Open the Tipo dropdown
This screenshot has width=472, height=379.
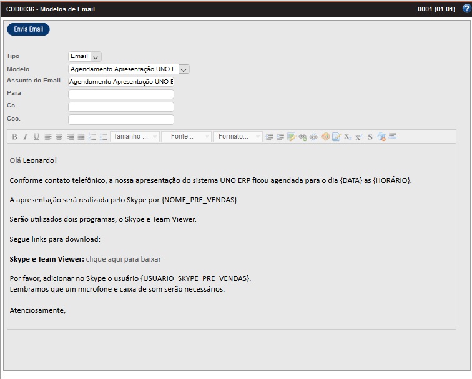96,57
